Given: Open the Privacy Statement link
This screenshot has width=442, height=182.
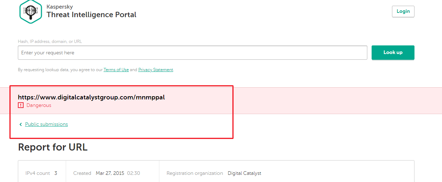Looking at the screenshot, I should [x=156, y=70].
